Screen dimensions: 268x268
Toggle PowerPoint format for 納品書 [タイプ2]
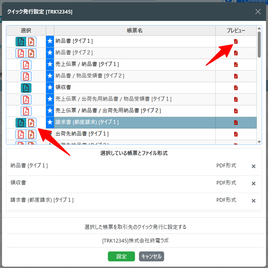click(31, 53)
